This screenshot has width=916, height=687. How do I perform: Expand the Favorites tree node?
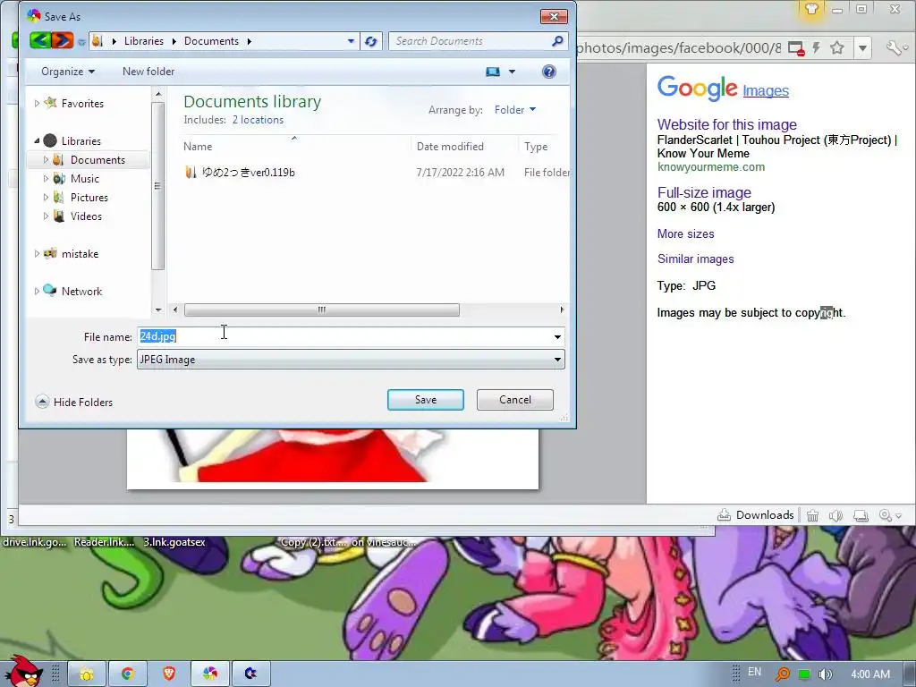(x=37, y=104)
